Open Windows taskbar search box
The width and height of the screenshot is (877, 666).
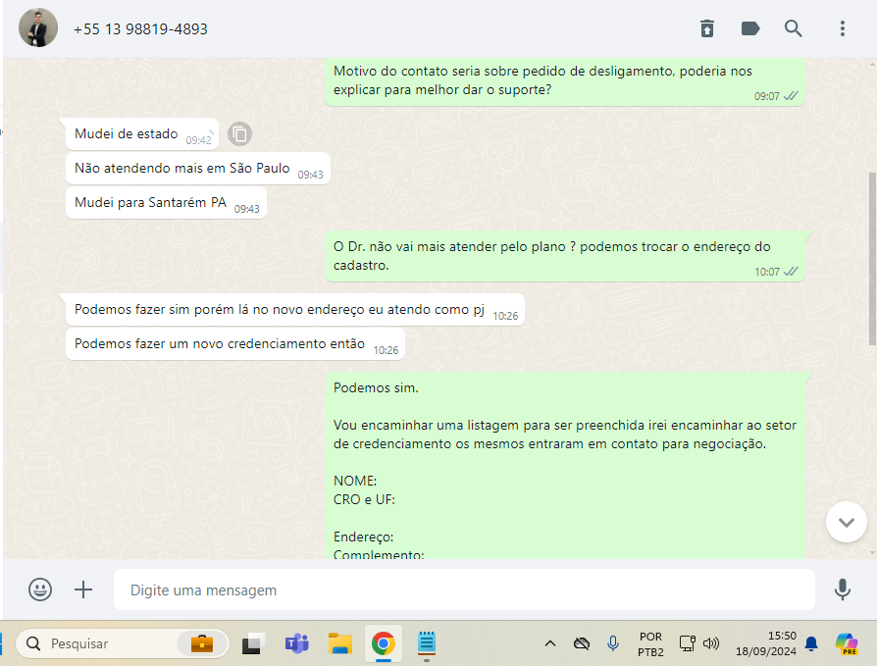[123, 643]
